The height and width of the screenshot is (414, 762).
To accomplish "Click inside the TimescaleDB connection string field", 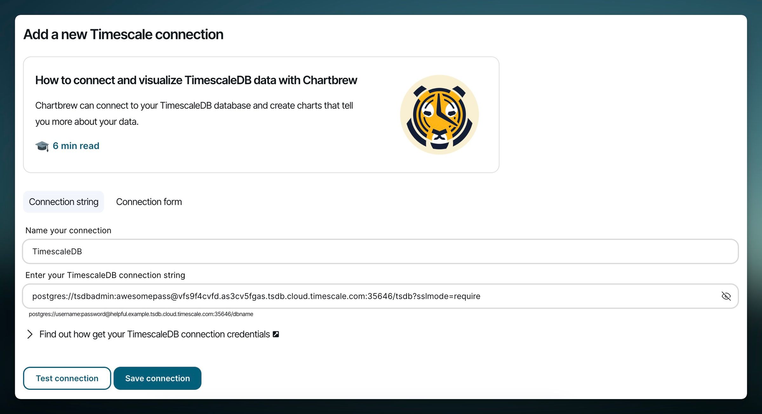I will [254, 296].
